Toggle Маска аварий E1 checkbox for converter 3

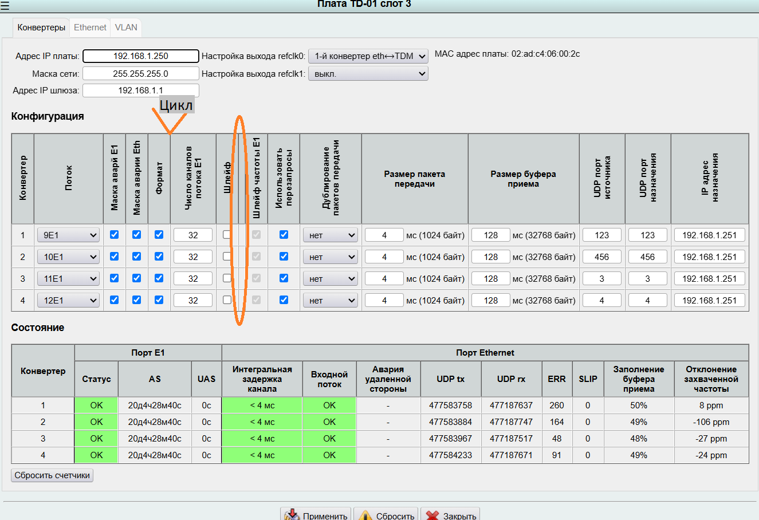tap(115, 278)
